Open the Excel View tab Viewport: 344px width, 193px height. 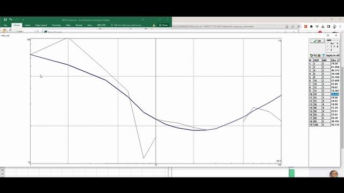coord(90,25)
